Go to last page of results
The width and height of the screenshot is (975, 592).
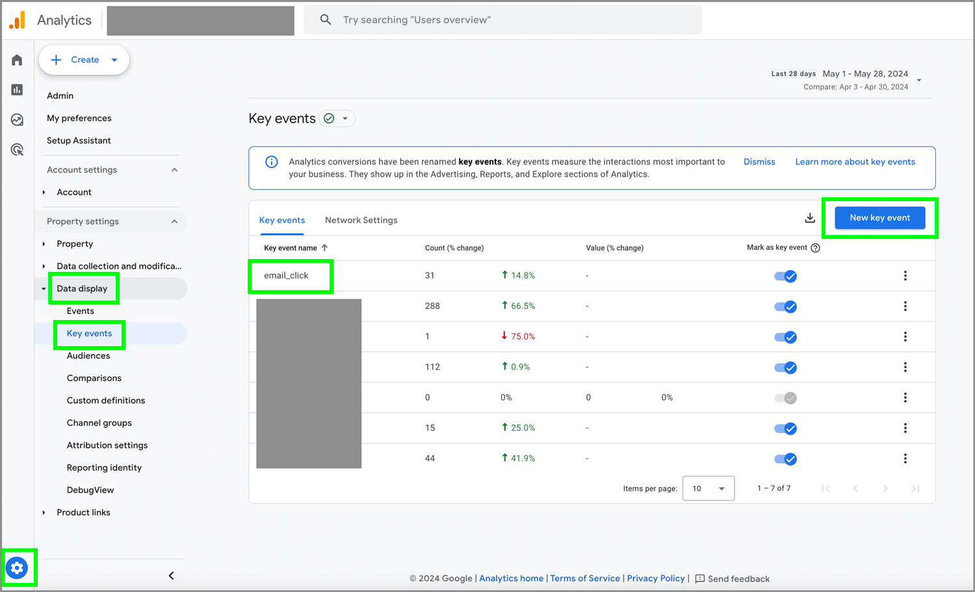(x=915, y=488)
